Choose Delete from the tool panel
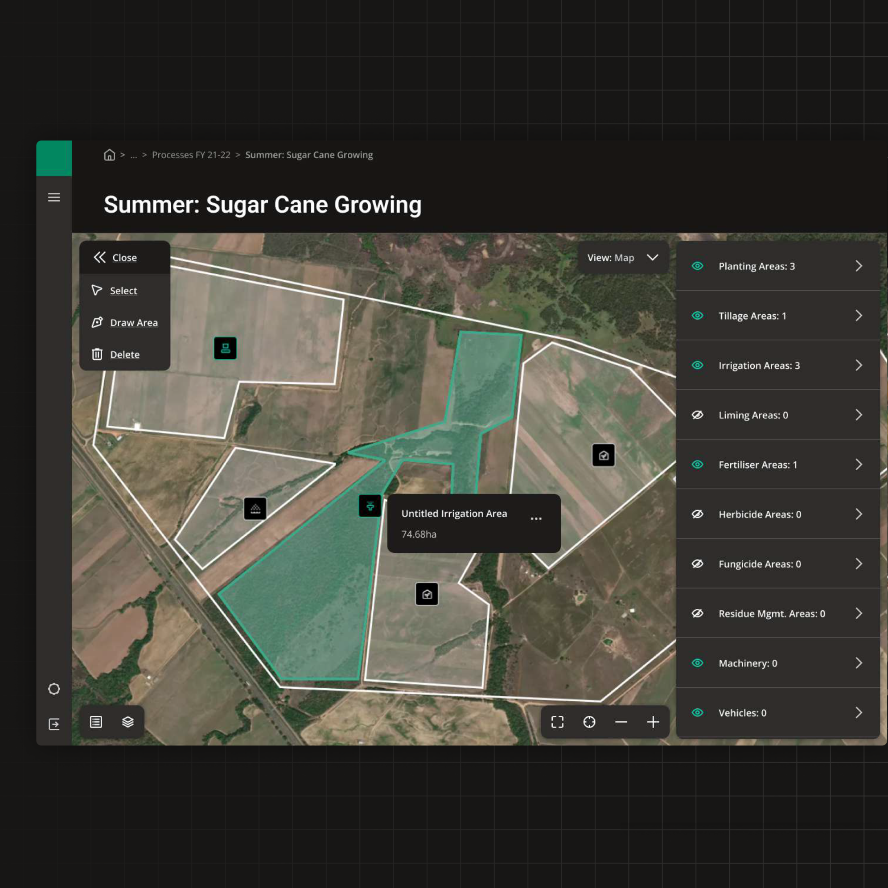The image size is (888, 888). pos(124,354)
